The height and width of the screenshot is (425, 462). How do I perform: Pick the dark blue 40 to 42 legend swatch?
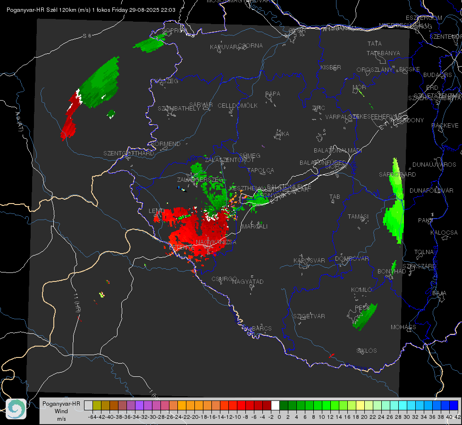click(x=454, y=405)
